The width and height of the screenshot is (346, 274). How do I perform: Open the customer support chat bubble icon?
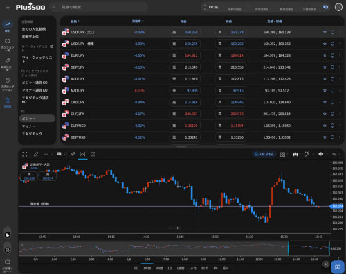(8, 262)
